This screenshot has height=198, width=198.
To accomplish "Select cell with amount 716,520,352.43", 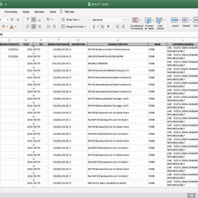I will 59,64.
